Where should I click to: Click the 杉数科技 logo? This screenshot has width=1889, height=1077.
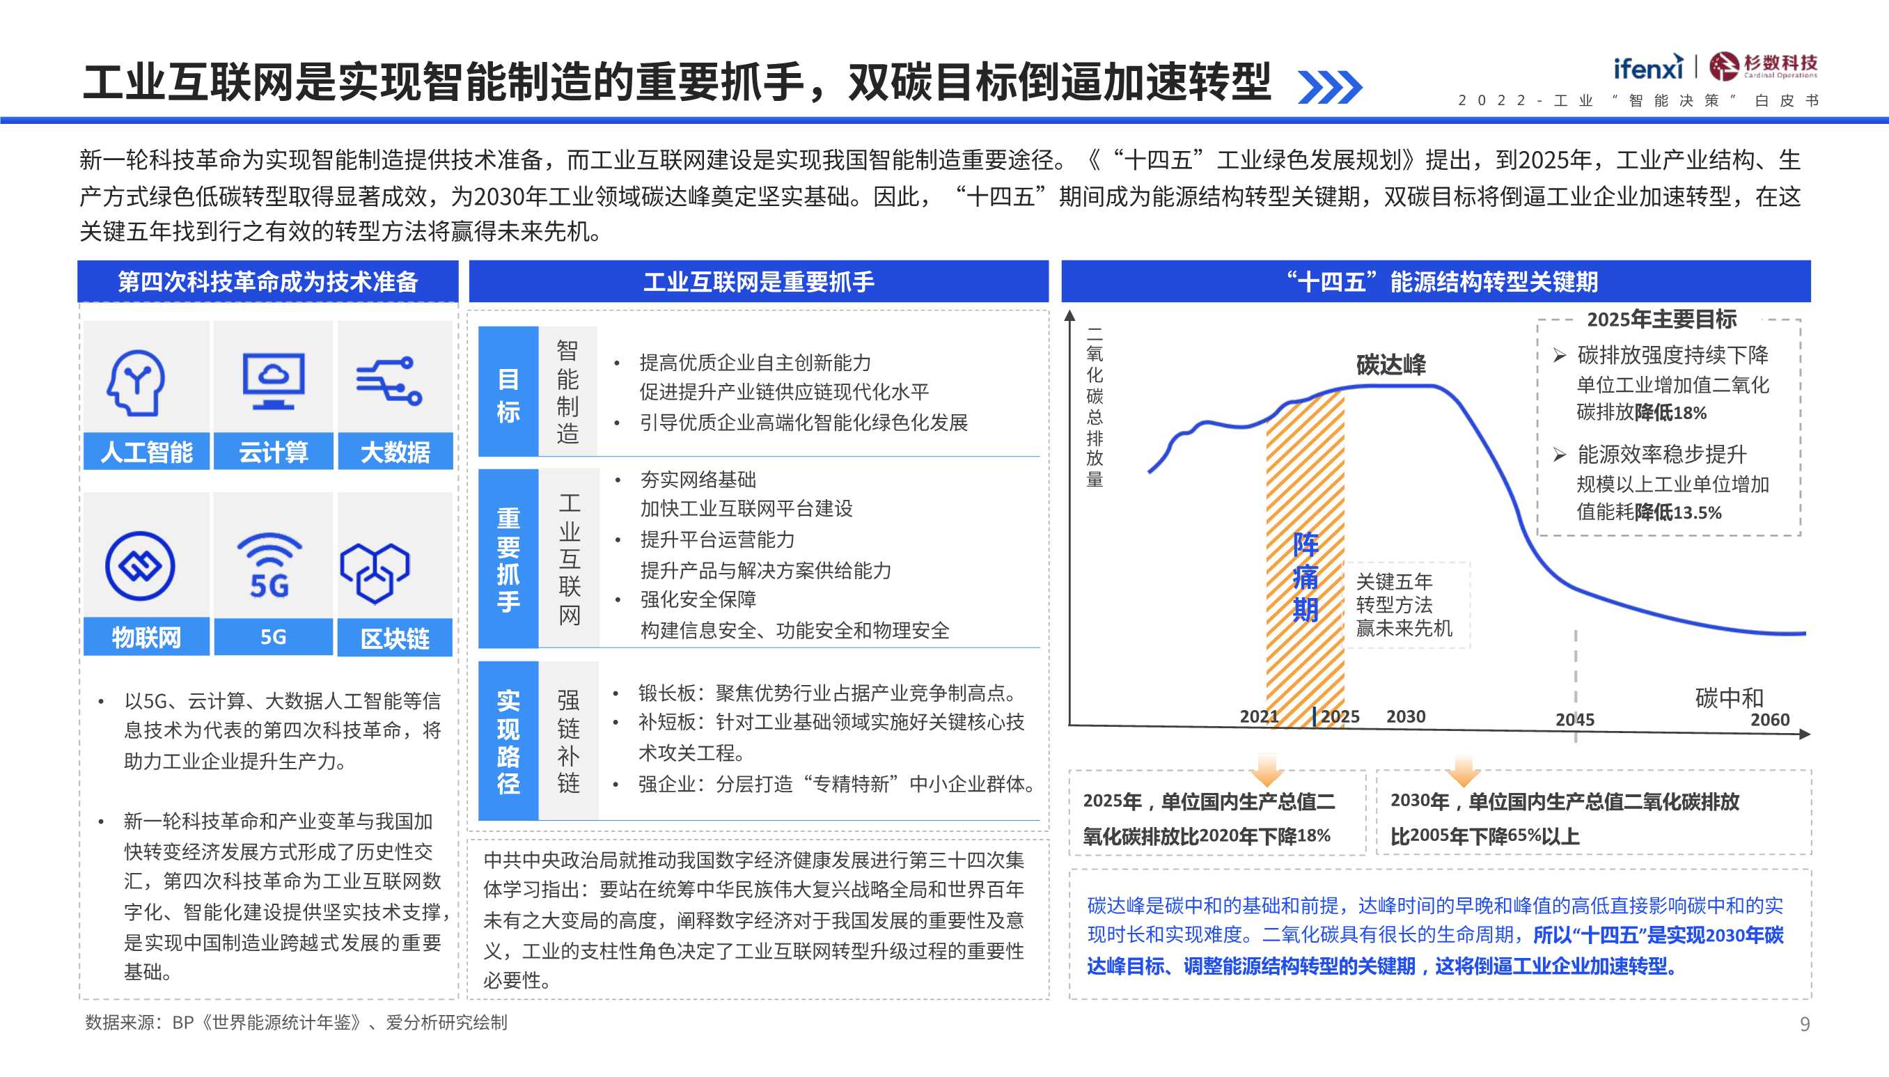tap(1763, 67)
